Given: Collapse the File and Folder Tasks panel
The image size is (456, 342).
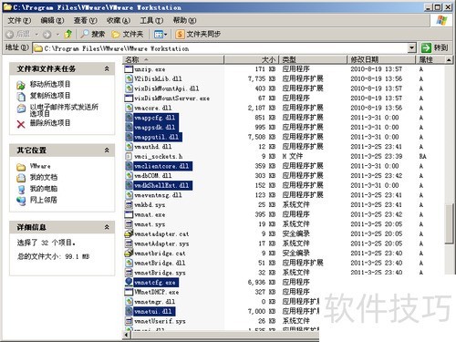Looking at the screenshot, I should (107, 68).
